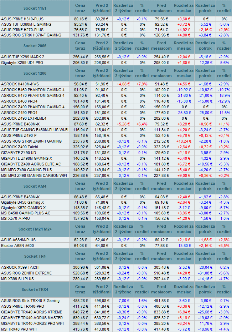Select MSI X570-A PRO product name

[x=15, y=218]
